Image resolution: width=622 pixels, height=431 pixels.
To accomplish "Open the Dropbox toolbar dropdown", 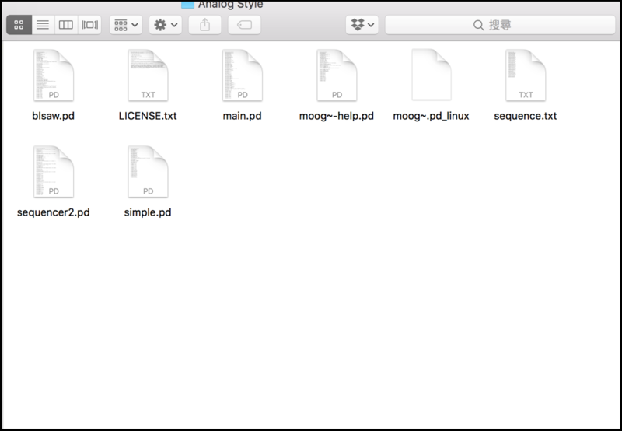I will [362, 25].
